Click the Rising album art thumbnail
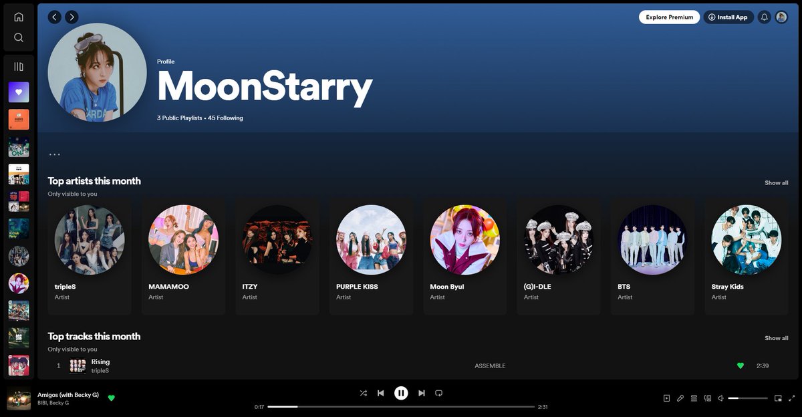 78,366
